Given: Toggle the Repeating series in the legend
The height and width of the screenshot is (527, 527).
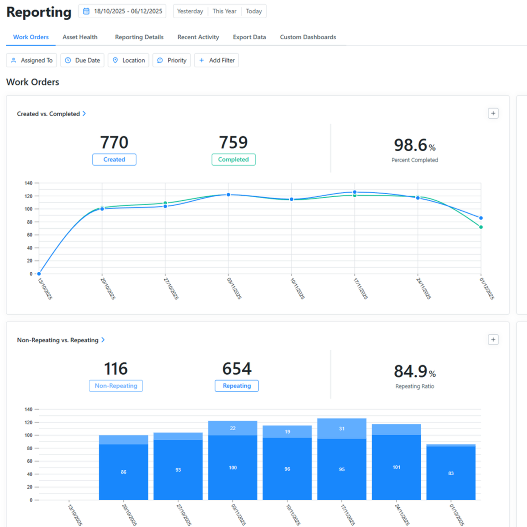Looking at the screenshot, I should pyautogui.click(x=237, y=386).
